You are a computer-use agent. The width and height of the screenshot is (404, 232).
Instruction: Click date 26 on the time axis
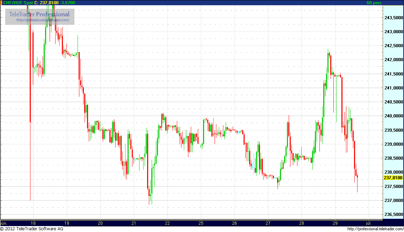(235, 223)
